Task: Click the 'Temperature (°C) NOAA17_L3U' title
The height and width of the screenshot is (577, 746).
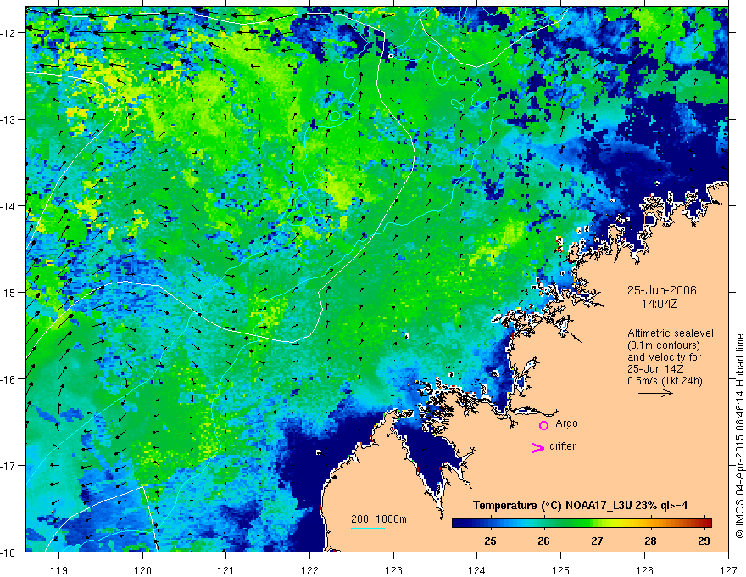Action: click(553, 505)
